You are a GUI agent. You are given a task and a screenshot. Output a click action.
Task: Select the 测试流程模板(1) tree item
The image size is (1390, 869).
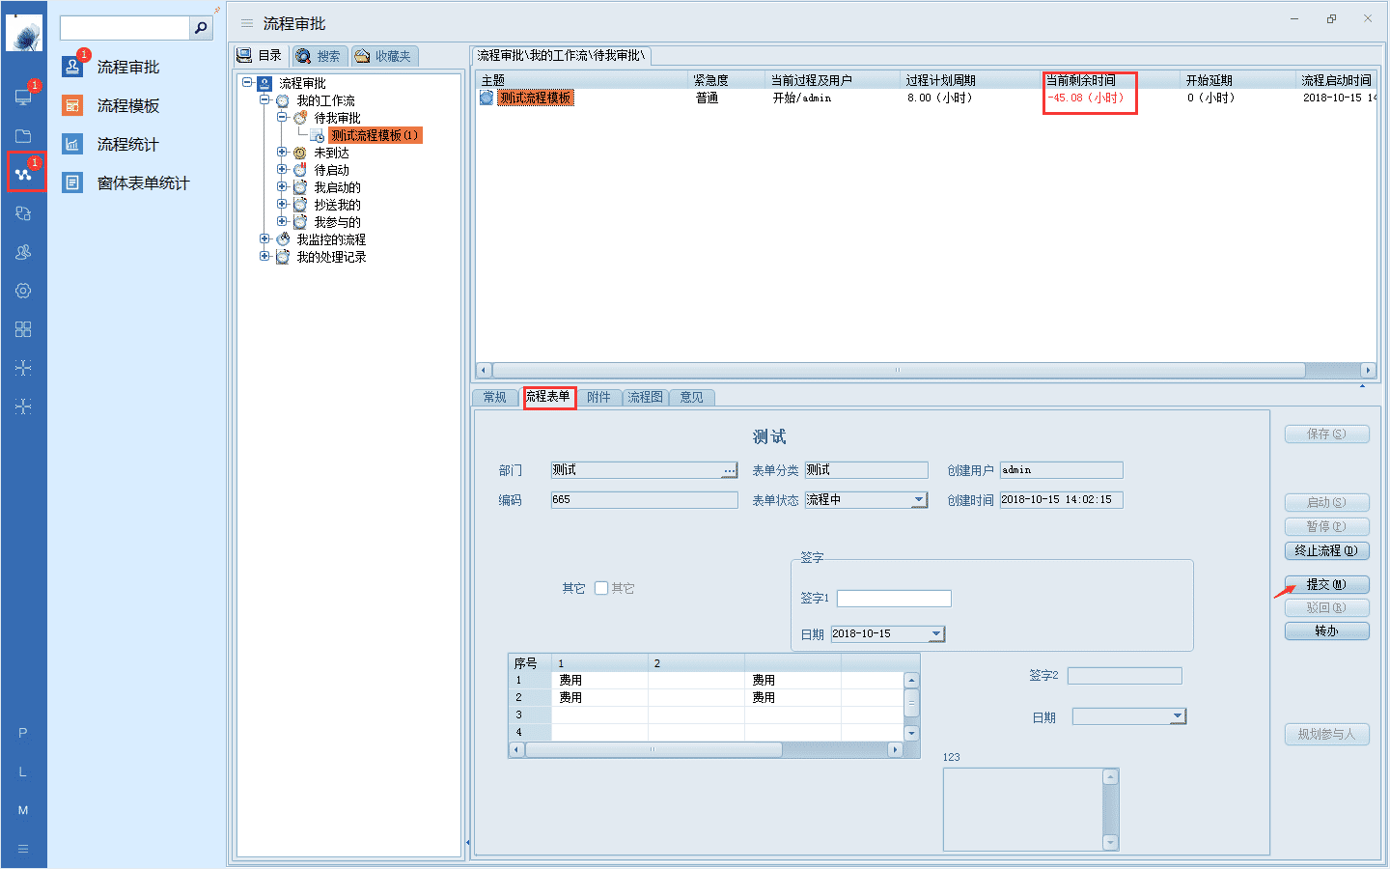tap(375, 135)
